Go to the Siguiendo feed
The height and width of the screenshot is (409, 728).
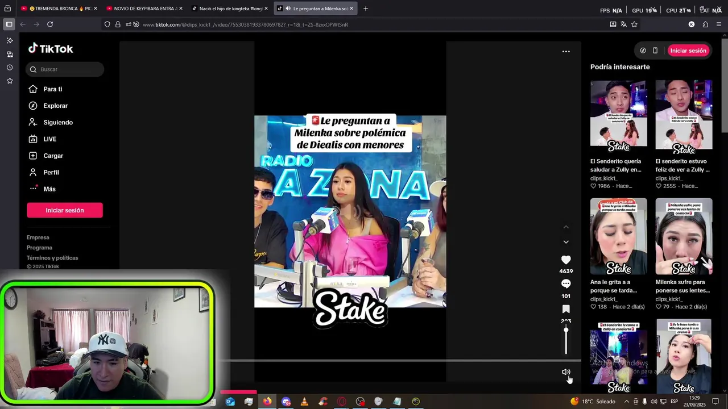(x=58, y=122)
